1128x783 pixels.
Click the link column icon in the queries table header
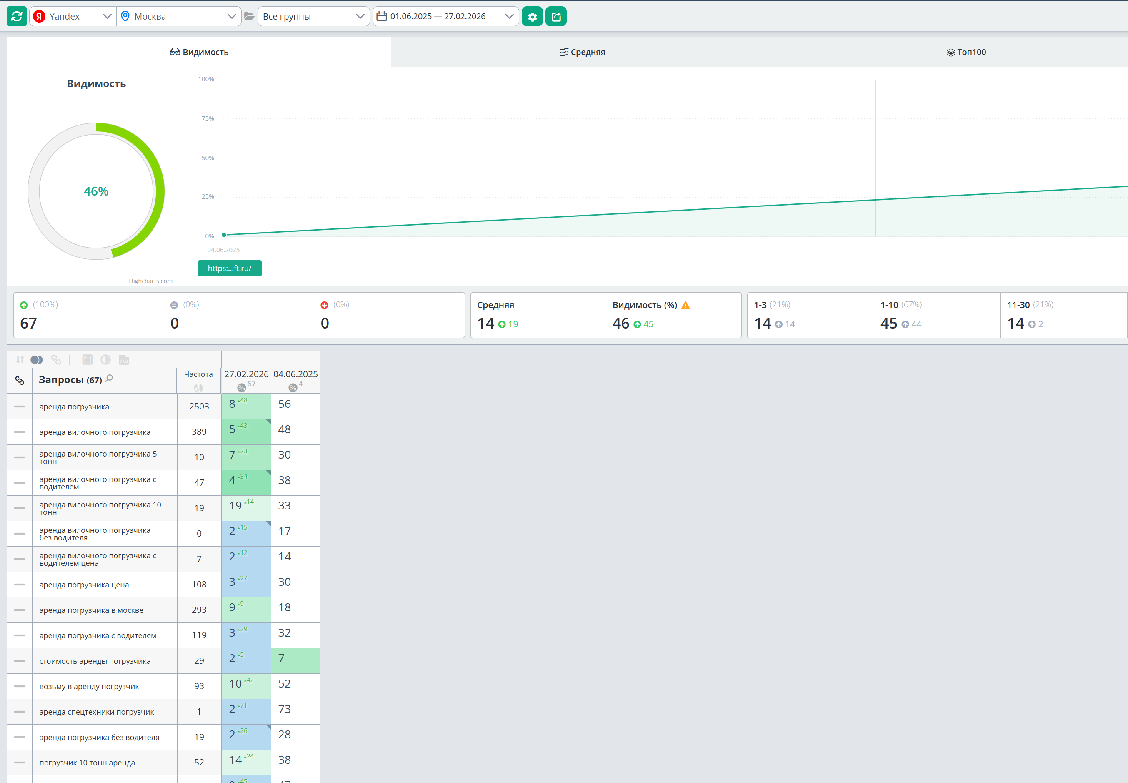pyautogui.click(x=20, y=380)
